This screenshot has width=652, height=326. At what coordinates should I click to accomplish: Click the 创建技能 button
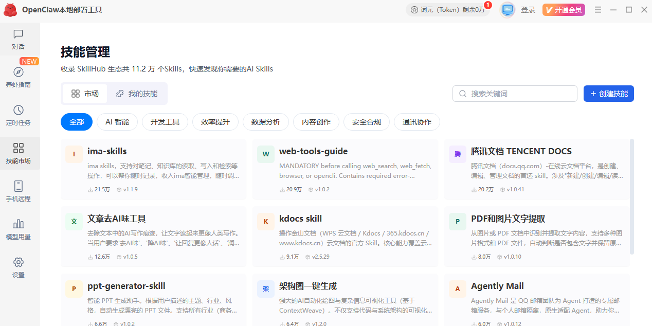click(x=609, y=94)
